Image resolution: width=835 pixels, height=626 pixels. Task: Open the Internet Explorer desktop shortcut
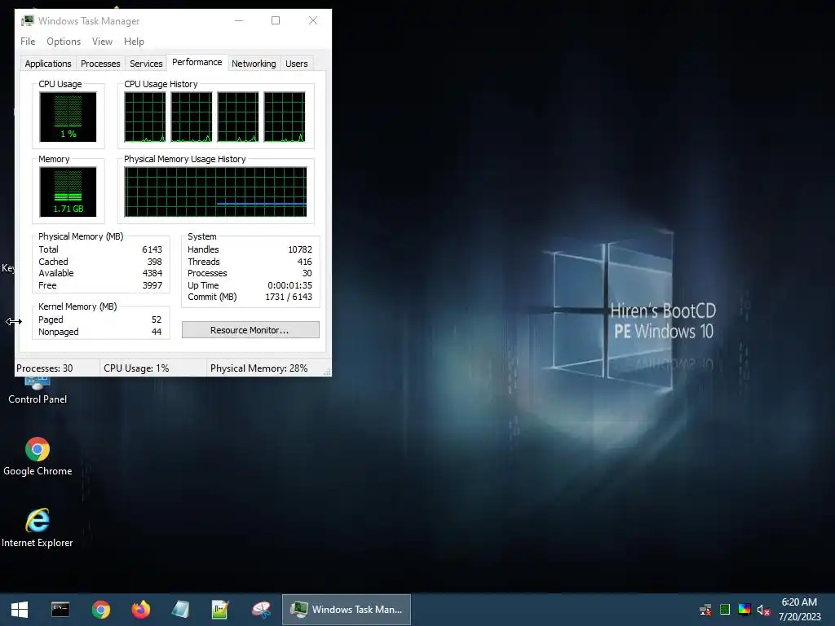[x=38, y=528]
